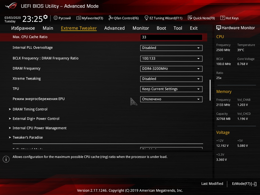Open BCLK:DRAM Frequency Ratio dropdown
Viewport: 260px width, 195px height.
click(x=171, y=59)
